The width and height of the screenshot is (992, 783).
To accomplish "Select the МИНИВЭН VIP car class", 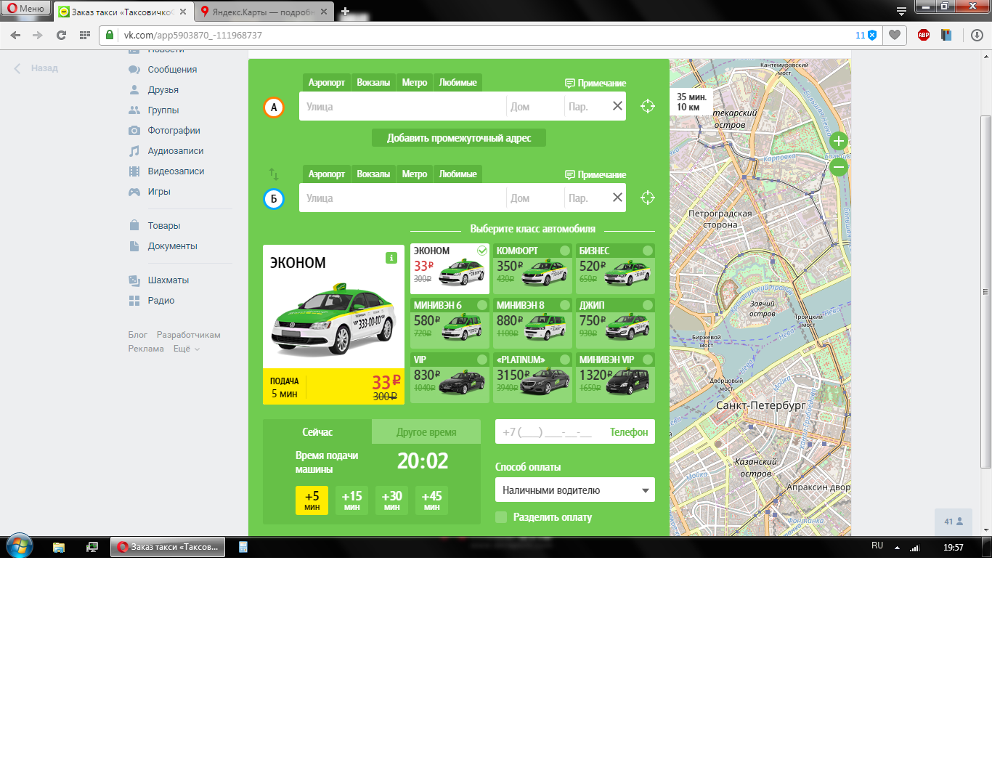I will coord(615,378).
